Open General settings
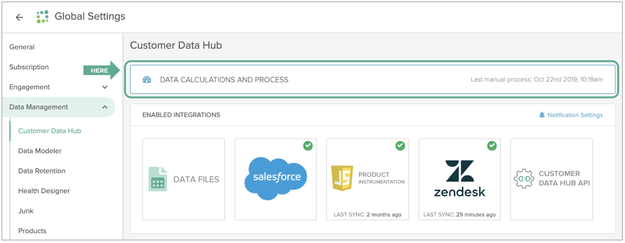The height and width of the screenshot is (243, 625). (22, 47)
